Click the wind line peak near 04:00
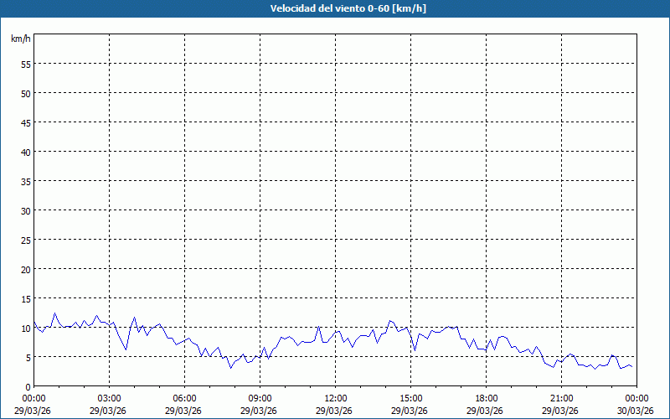Viewport: 670px width, 419px height. pyautogui.click(x=134, y=318)
